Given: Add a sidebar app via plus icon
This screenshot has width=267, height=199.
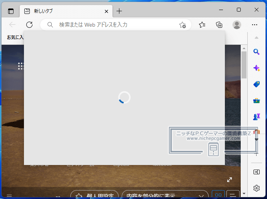Looking at the screenshot, I should pos(257,154).
